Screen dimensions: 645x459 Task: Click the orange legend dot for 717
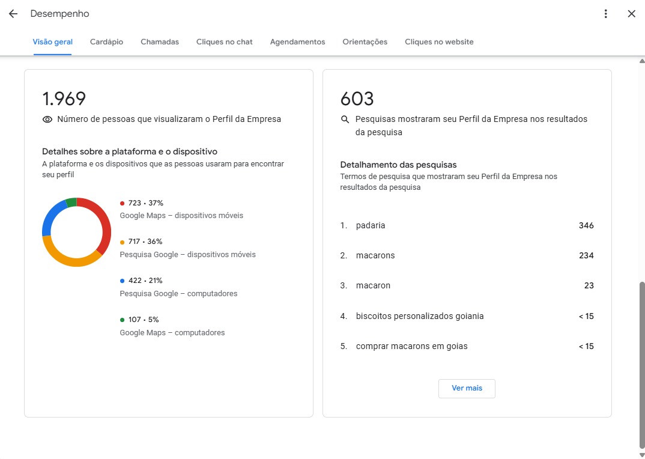122,242
